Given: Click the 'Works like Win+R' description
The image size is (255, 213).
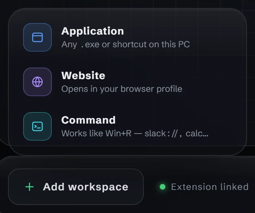Looking at the screenshot, I should point(135,134).
